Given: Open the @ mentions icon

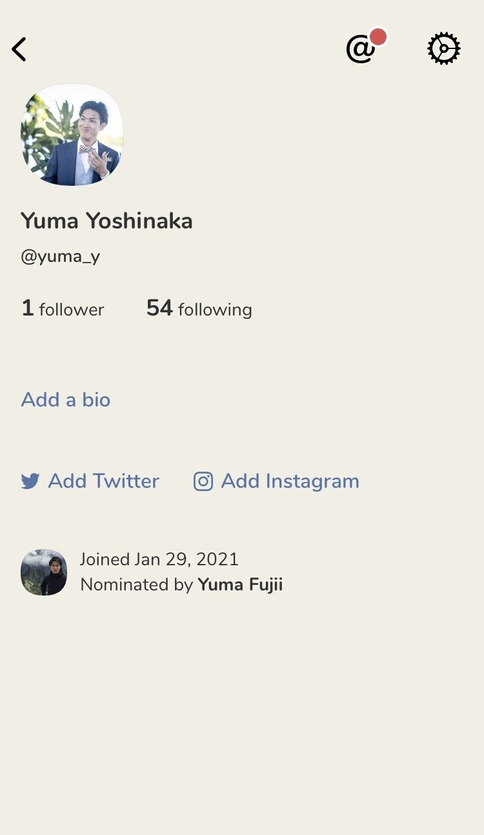Looking at the screenshot, I should [x=360, y=49].
